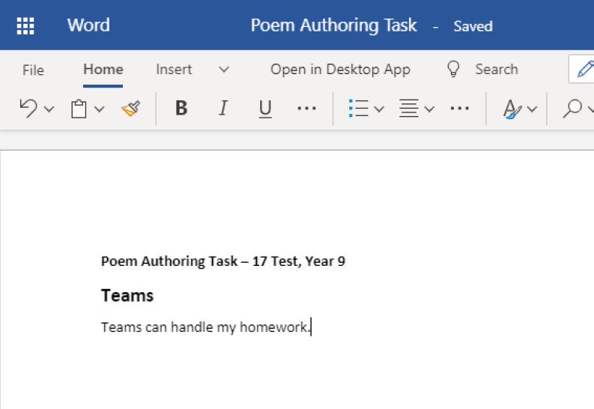Show more font formatting options
This screenshot has height=409, width=594.
tap(307, 109)
